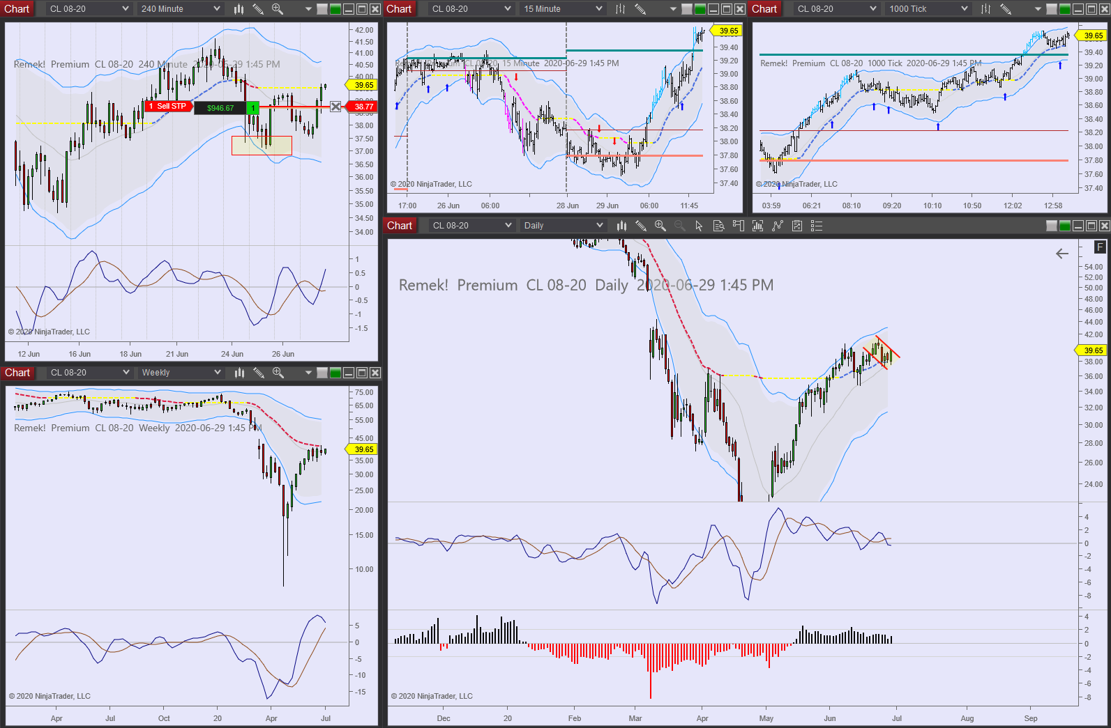The width and height of the screenshot is (1111, 728).
Task: Open chart style icon in 240 Minute chart
Action: (239, 9)
